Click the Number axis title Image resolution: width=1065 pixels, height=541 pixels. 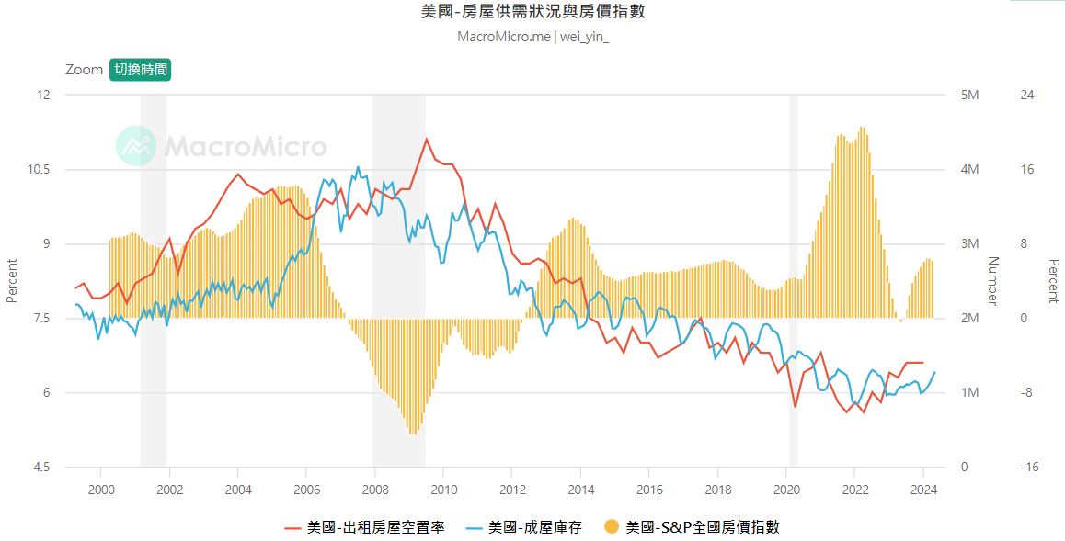coord(992,281)
